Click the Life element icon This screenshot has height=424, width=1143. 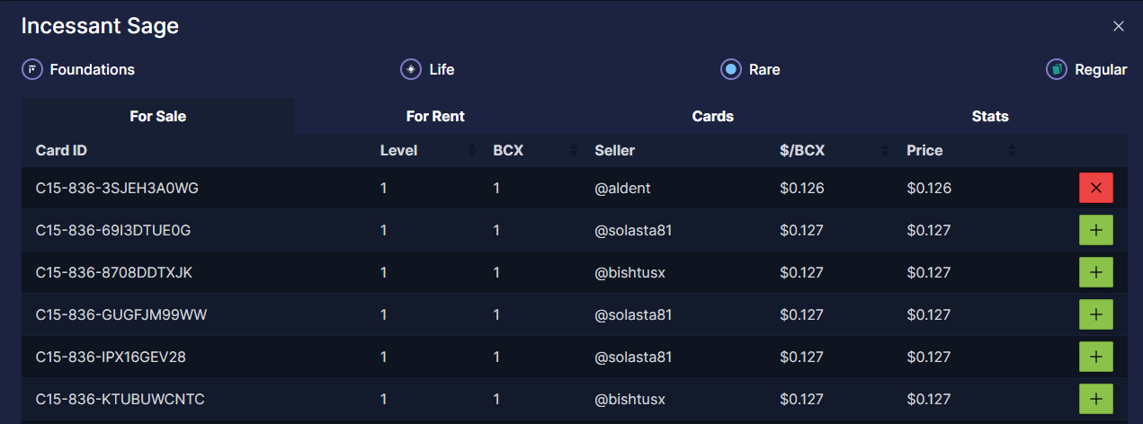tap(411, 69)
